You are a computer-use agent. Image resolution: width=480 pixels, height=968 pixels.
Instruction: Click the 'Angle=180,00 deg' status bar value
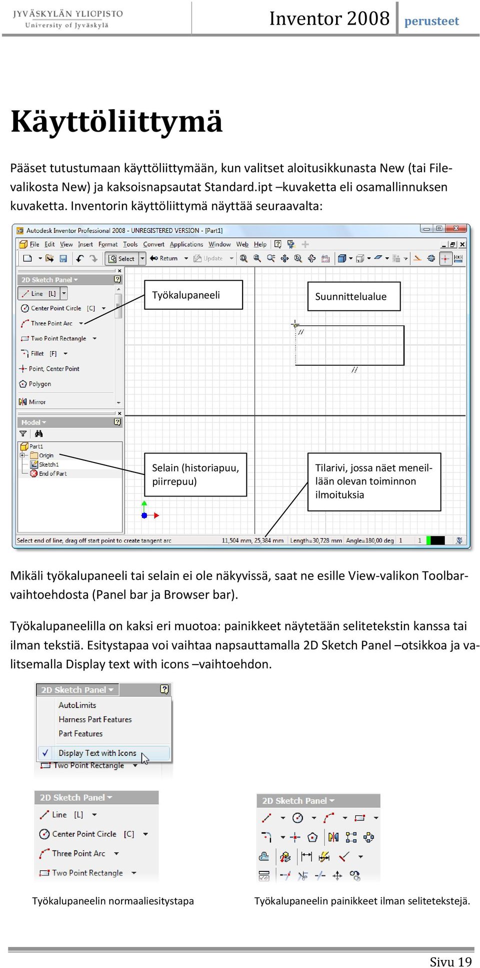(369, 541)
